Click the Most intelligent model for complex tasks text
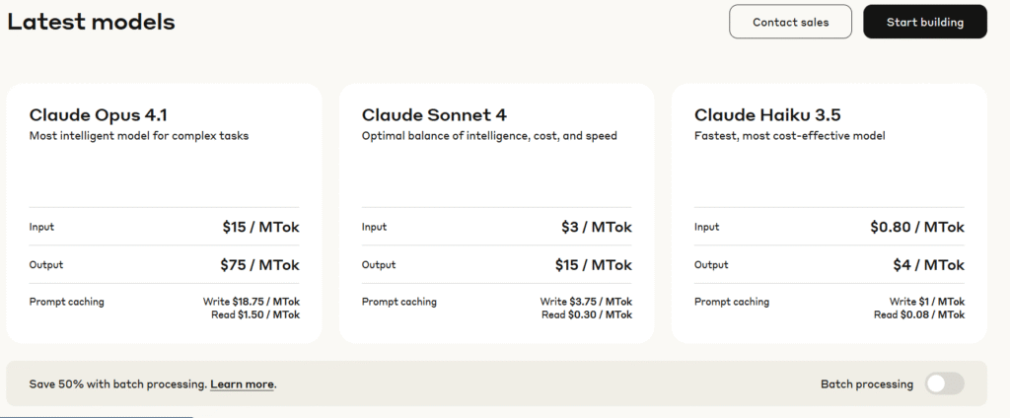1010x418 pixels. [x=139, y=136]
